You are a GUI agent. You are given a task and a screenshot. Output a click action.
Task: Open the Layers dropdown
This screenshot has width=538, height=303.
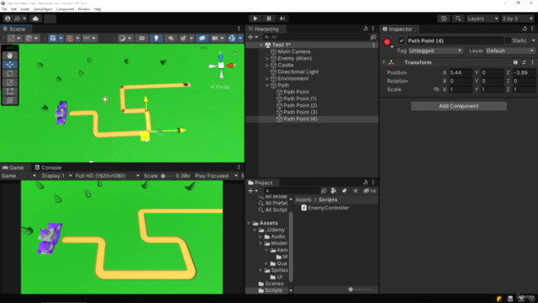click(x=483, y=19)
